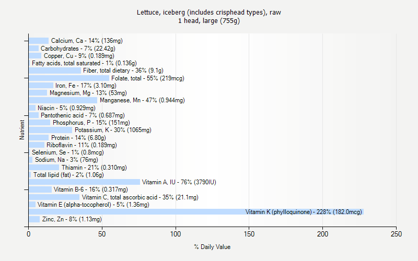Click the x-axis tick label 100
The height and width of the screenshot is (261, 418).
[x=176, y=234]
